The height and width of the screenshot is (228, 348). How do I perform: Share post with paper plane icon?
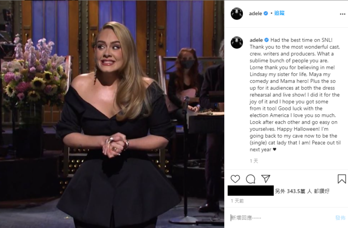(x=265, y=179)
